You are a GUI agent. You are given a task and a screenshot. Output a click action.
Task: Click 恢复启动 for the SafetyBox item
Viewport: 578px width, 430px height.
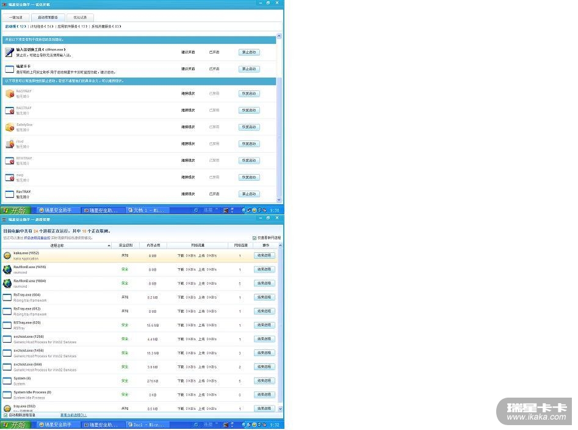coord(249,127)
